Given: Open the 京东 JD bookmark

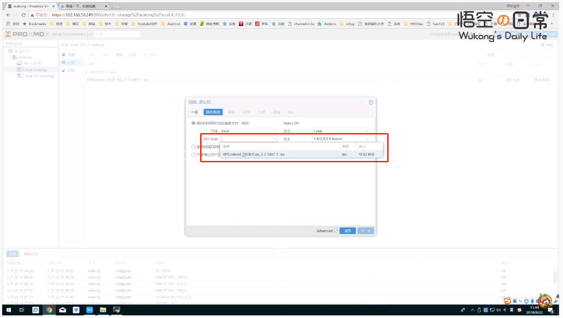Looking at the screenshot, I should tap(262, 24).
